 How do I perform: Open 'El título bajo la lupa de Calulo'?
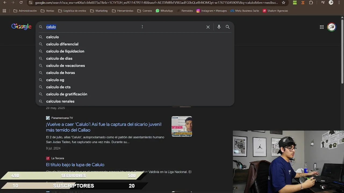(x=75, y=165)
